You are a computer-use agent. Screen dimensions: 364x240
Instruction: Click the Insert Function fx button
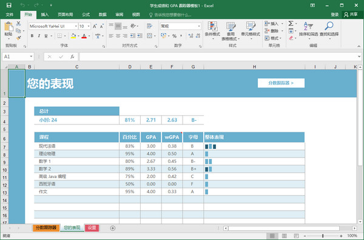pos(72,57)
